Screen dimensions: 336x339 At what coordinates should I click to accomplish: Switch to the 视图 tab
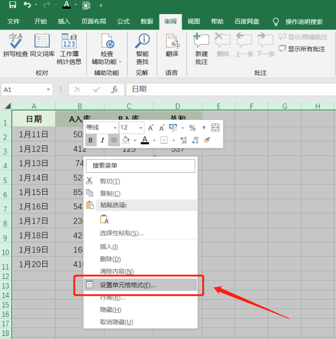coord(193,21)
